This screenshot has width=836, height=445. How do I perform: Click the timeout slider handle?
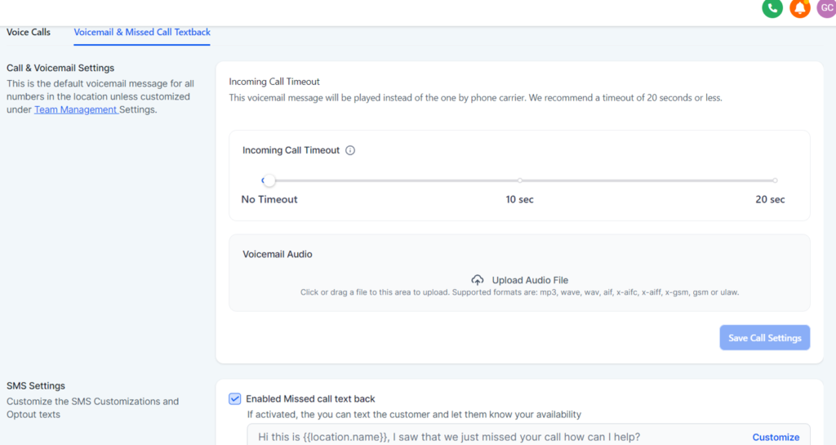[x=269, y=180]
